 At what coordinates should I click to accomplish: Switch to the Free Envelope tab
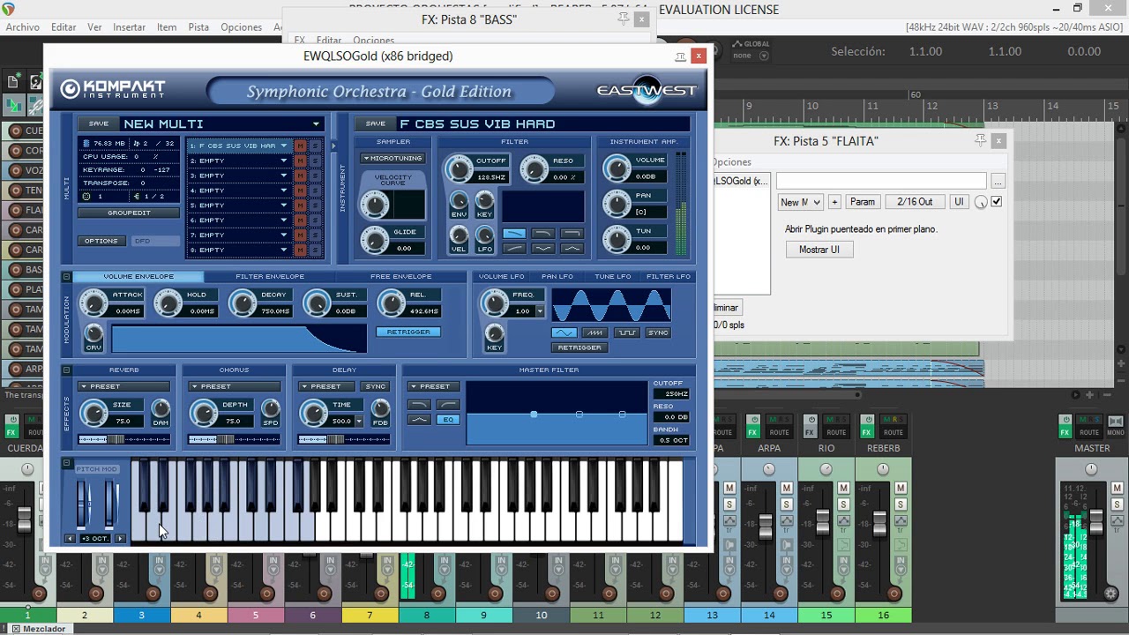(401, 277)
